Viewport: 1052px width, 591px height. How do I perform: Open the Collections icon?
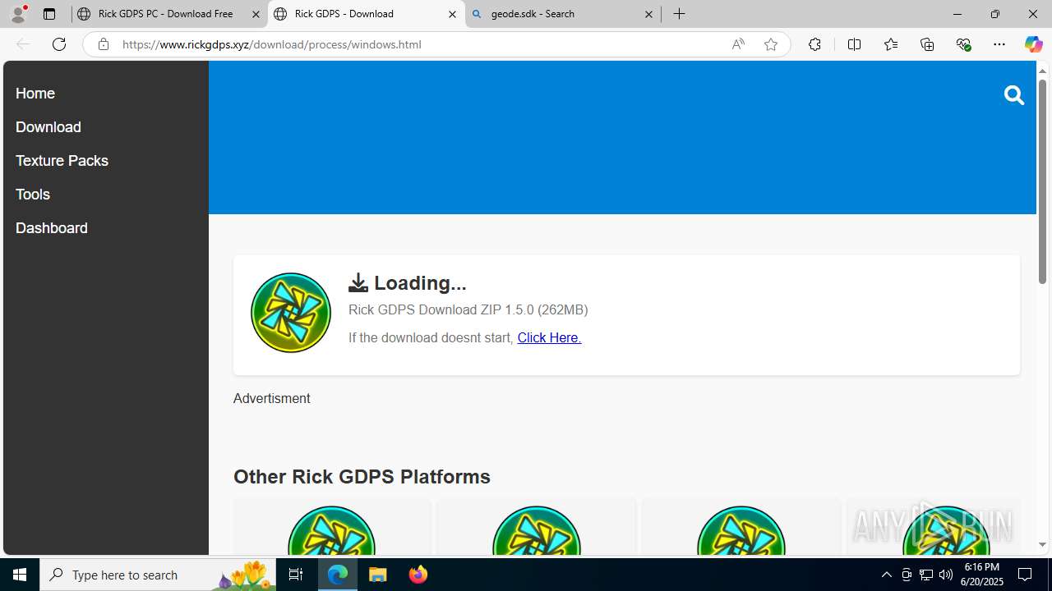click(x=927, y=44)
